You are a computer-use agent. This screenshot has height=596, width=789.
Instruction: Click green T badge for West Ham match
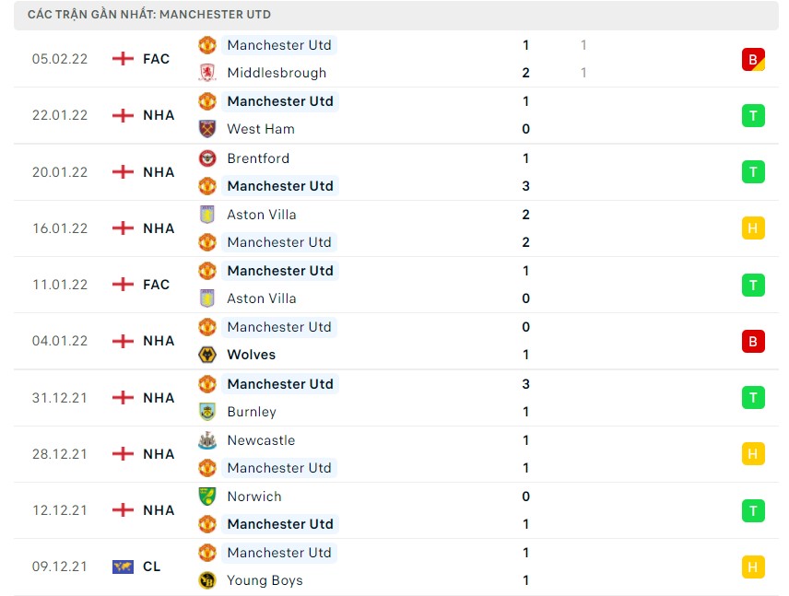pyautogui.click(x=753, y=115)
